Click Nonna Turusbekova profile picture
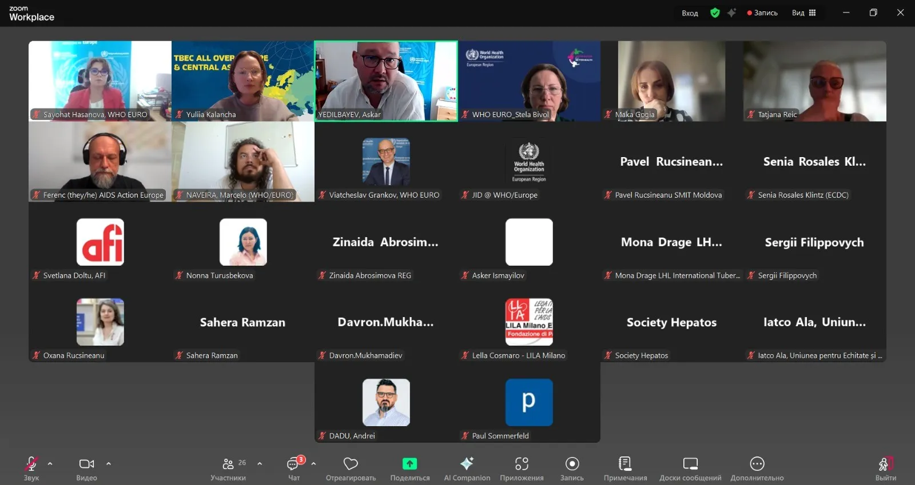The image size is (915, 485). [243, 242]
